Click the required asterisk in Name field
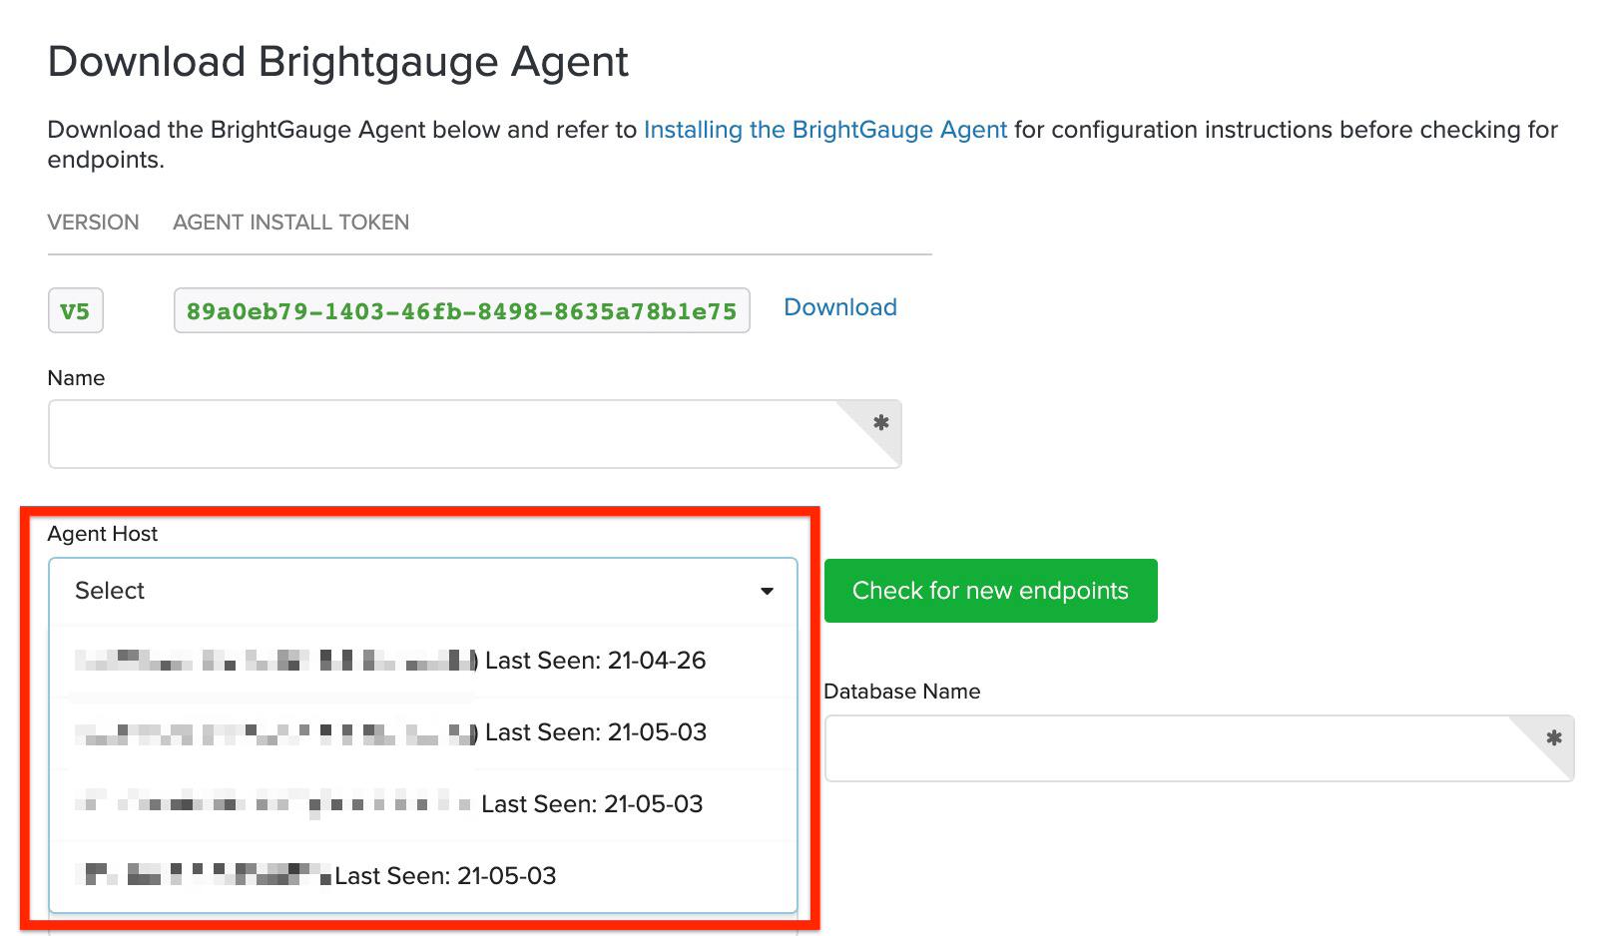Viewport: 1603px width, 936px height. pos(880,423)
